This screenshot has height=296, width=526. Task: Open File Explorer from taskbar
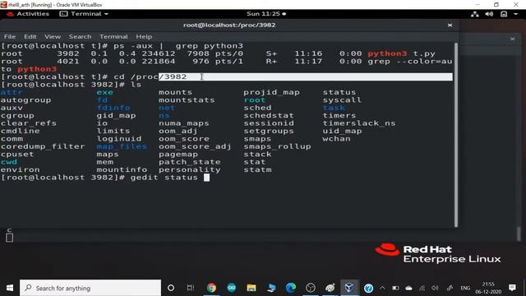(x=251, y=288)
